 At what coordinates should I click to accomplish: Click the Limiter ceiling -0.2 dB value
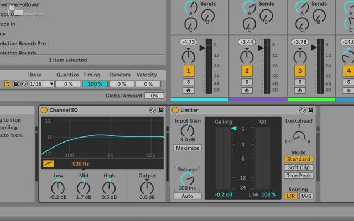[x=223, y=194]
